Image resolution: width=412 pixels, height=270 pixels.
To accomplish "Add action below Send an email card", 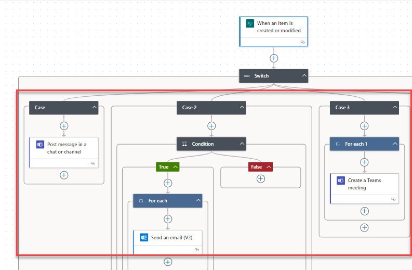I will 168,262.
